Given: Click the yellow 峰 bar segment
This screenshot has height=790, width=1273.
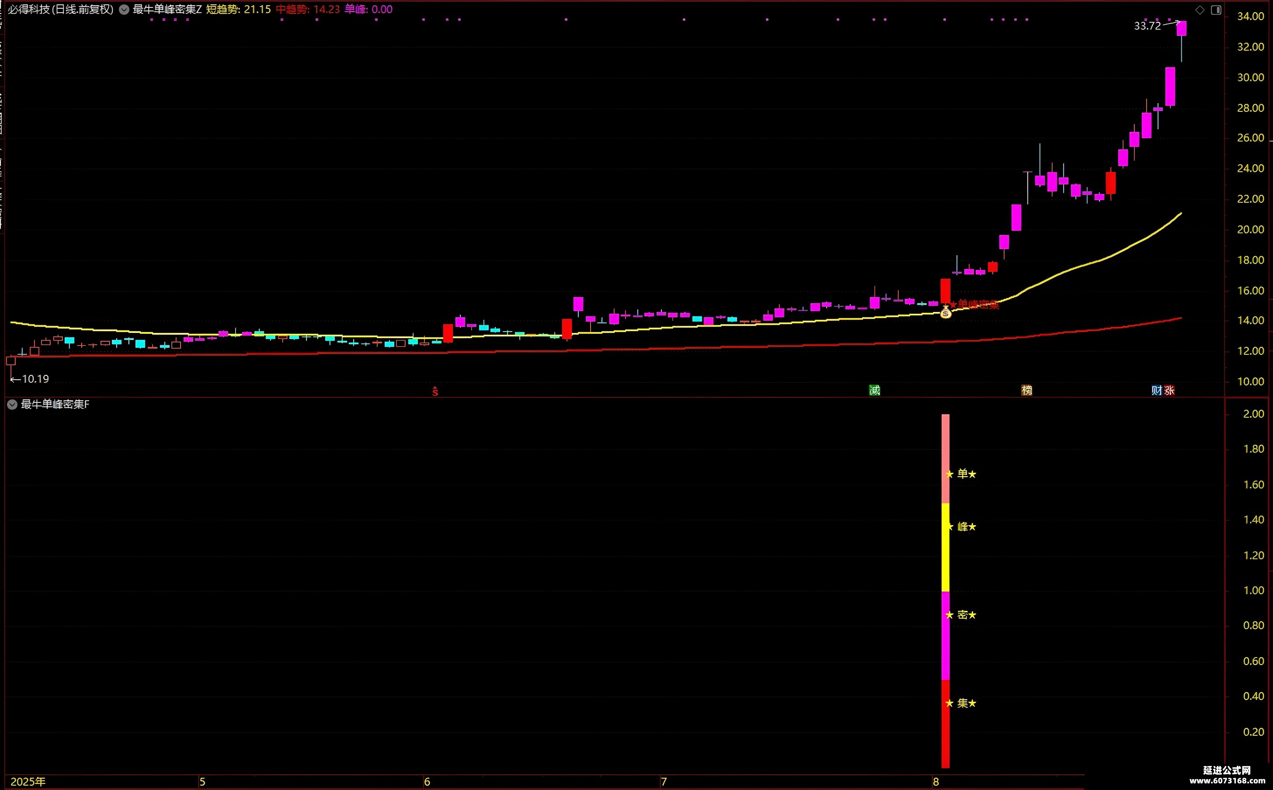Looking at the screenshot, I should [945, 547].
